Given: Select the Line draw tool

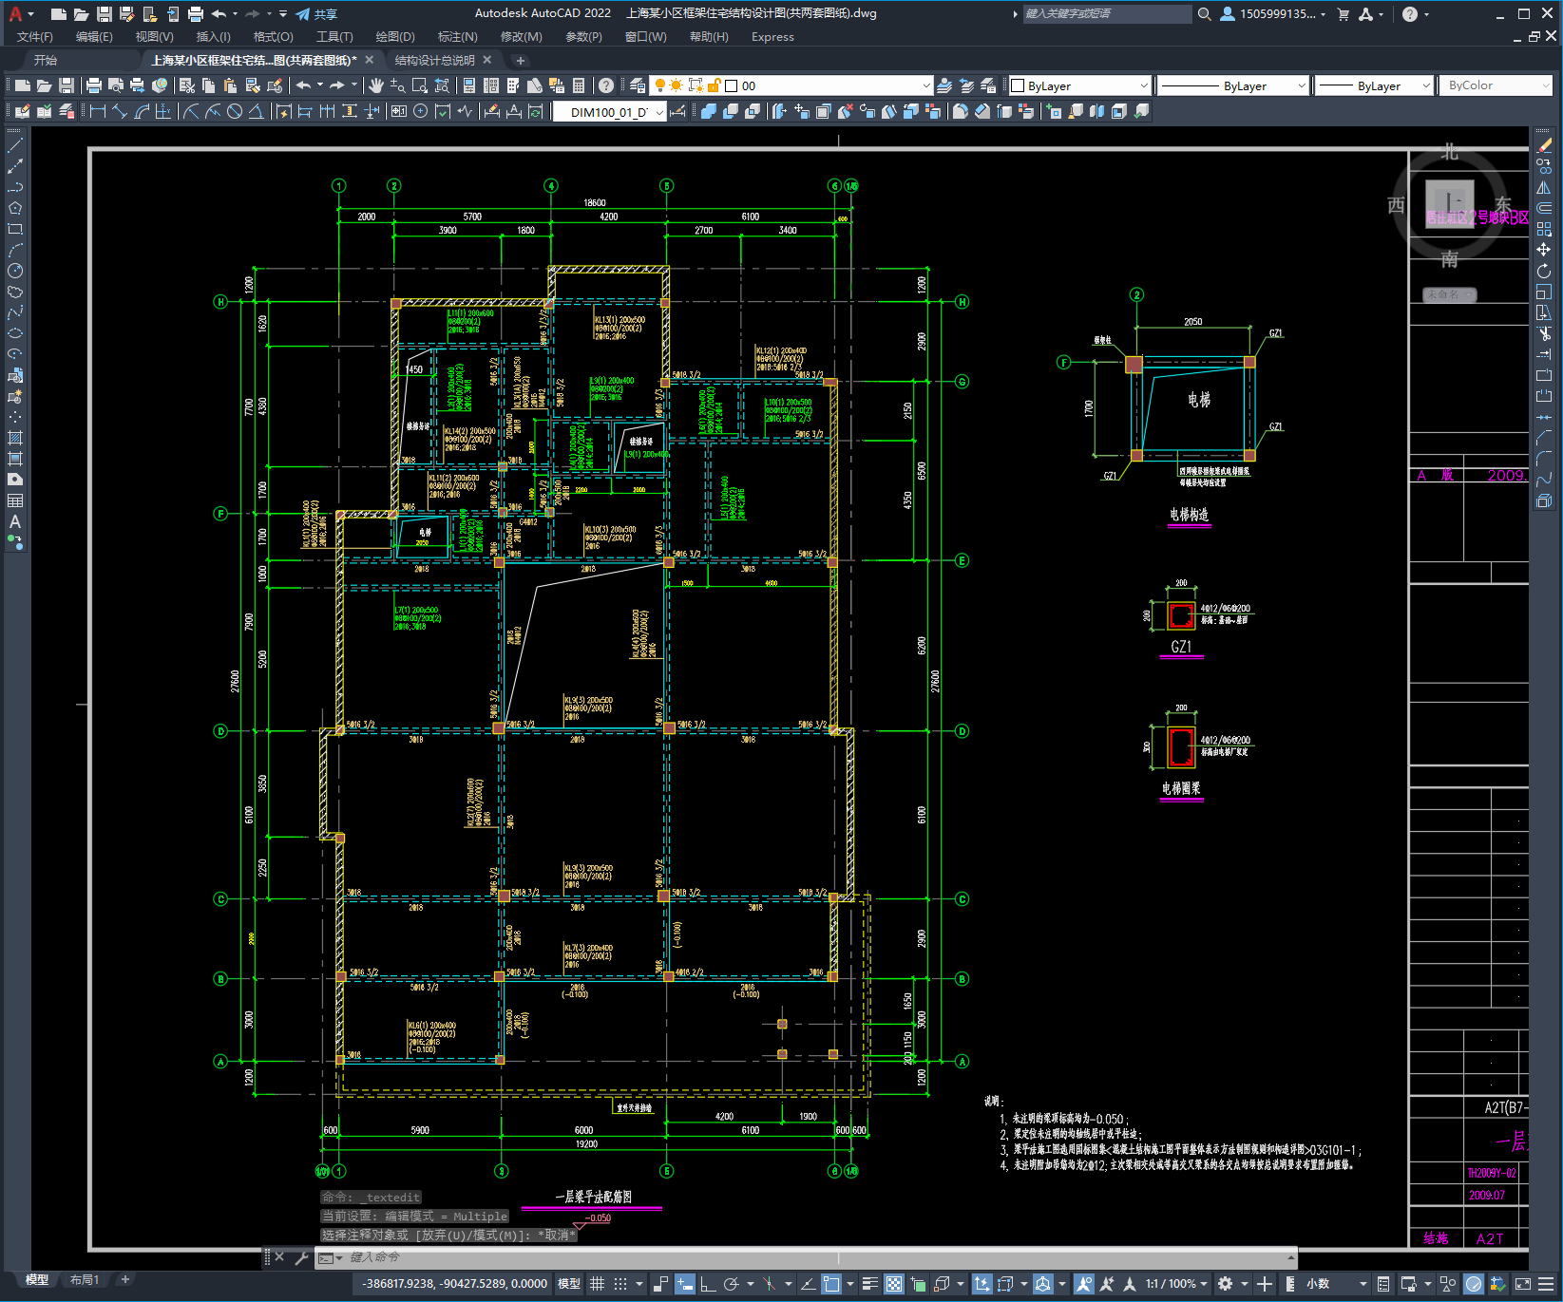Looking at the screenshot, I should (x=15, y=145).
